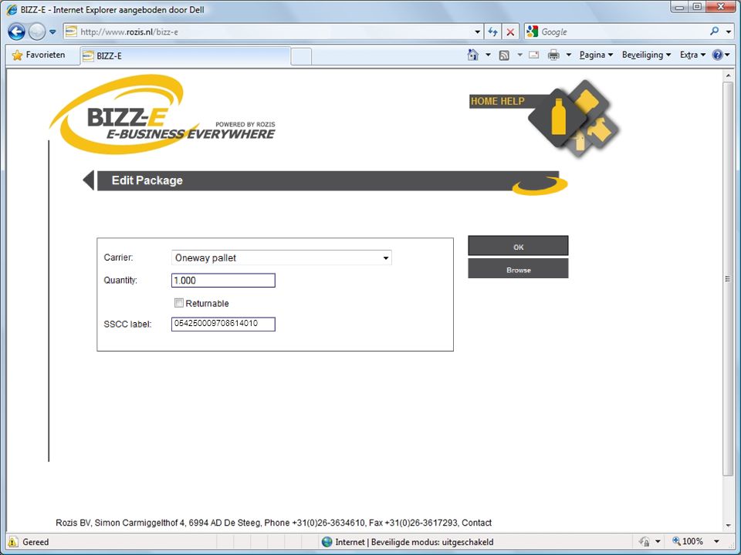Click the HOME link in header
The height and width of the screenshot is (555, 741).
pos(484,101)
